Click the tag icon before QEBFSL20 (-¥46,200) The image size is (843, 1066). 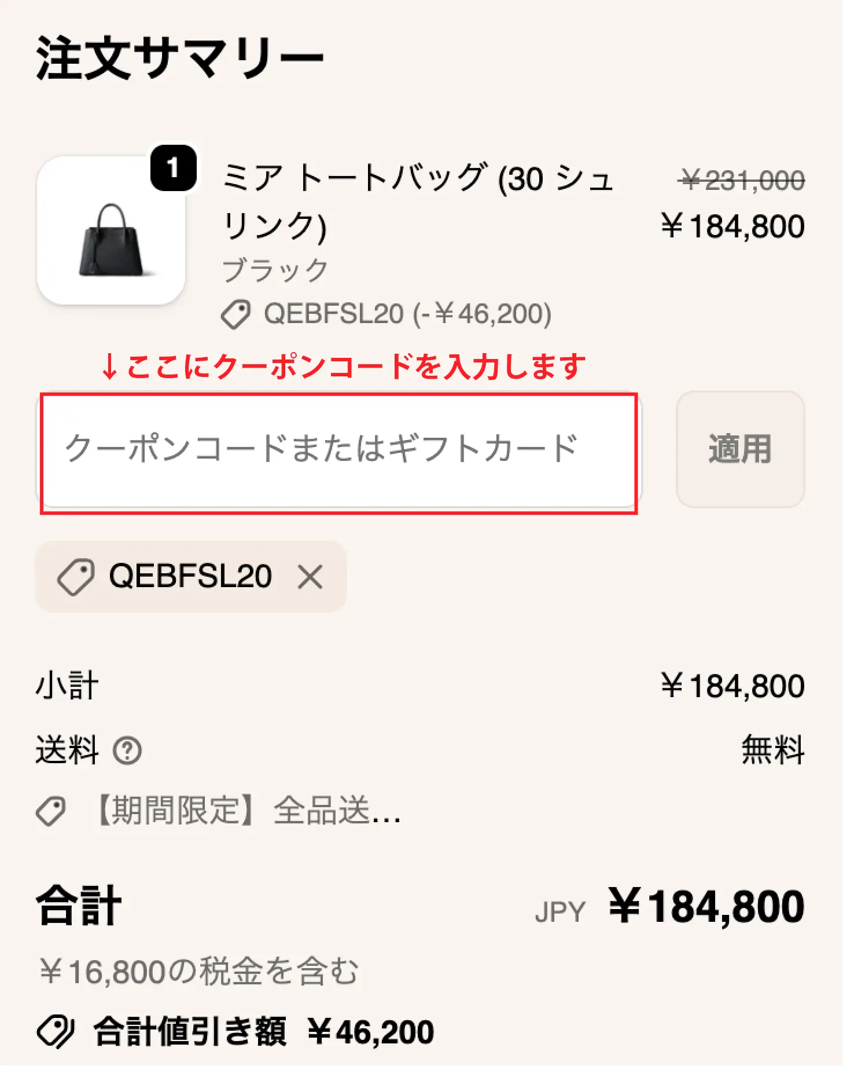[235, 314]
